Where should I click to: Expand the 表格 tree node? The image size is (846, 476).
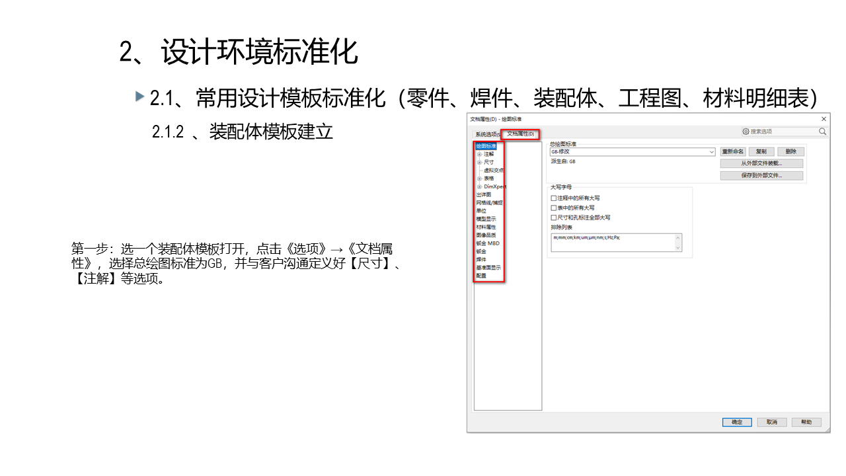click(x=479, y=178)
